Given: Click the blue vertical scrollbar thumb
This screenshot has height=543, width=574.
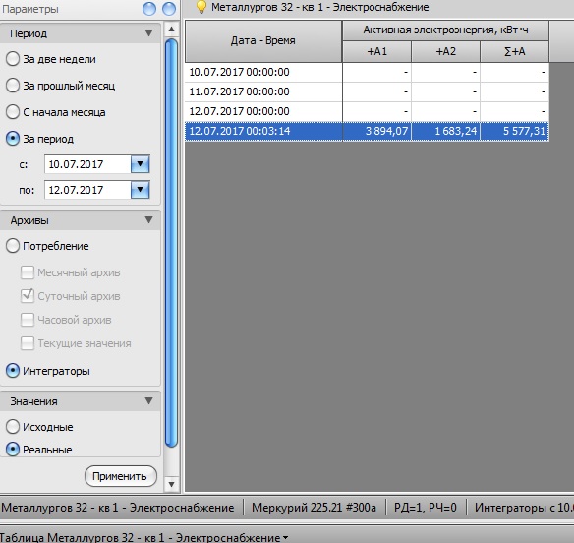Looking at the screenshot, I should pyautogui.click(x=171, y=243).
